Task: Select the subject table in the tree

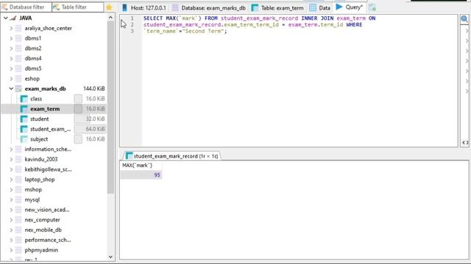Action: pos(39,139)
